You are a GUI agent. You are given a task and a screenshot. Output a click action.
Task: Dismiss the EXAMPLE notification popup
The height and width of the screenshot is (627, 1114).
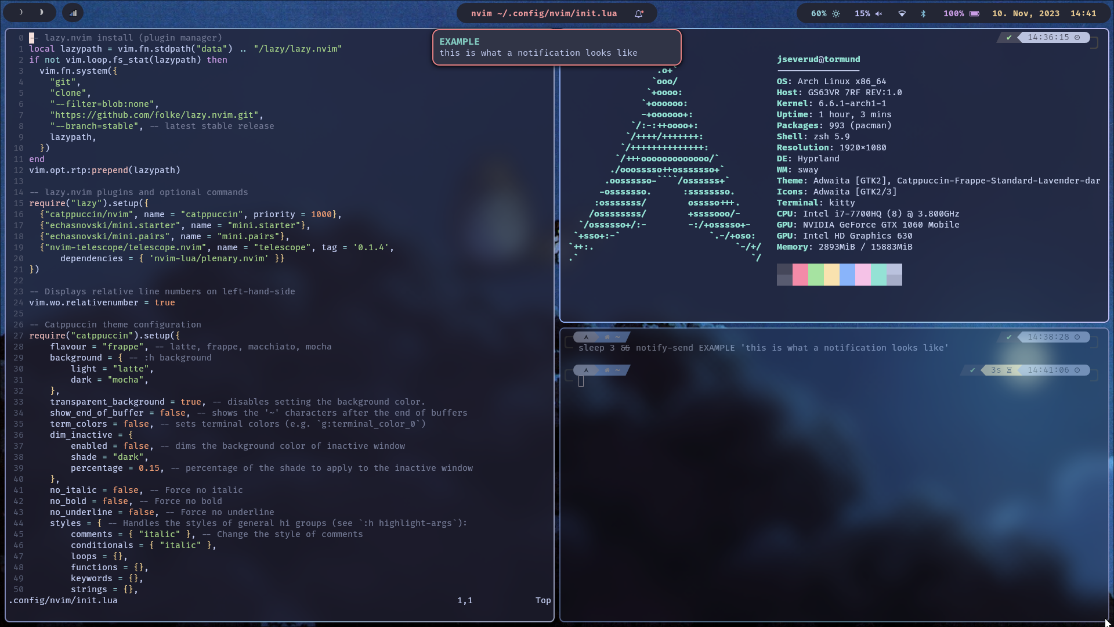556,47
